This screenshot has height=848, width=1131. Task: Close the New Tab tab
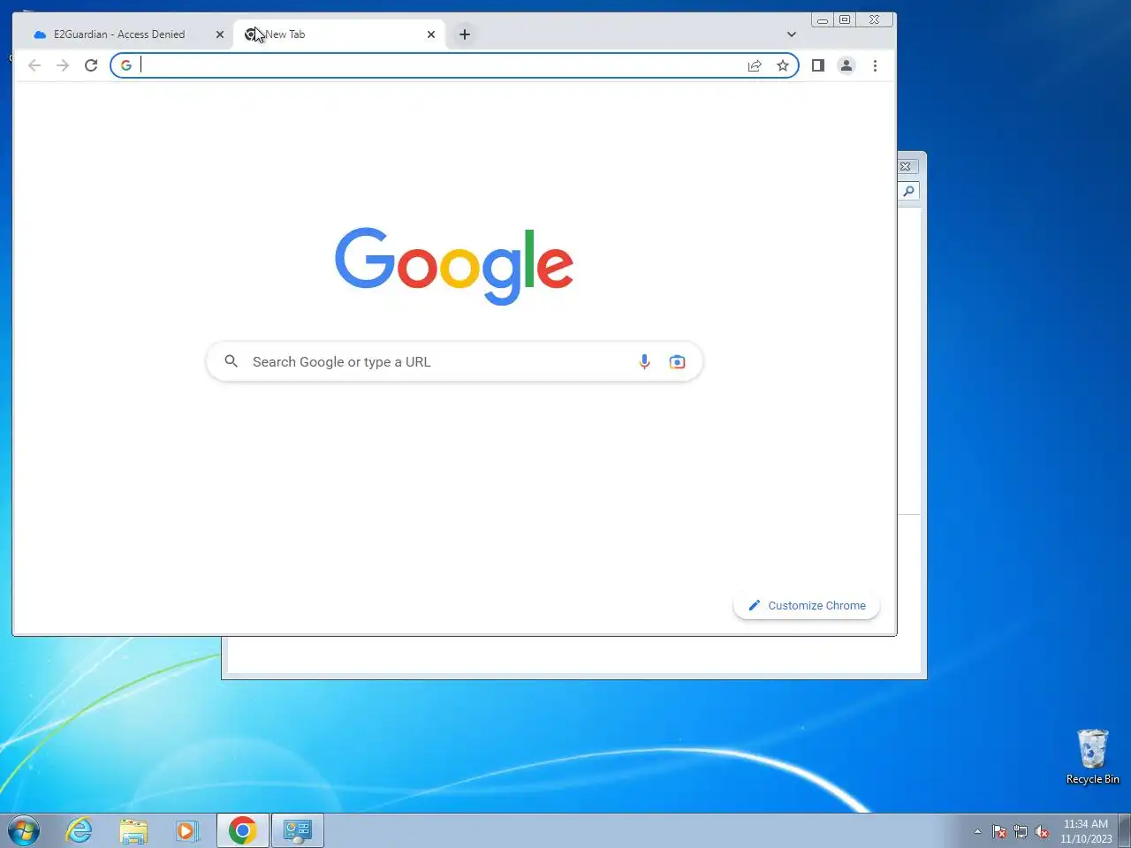431,34
